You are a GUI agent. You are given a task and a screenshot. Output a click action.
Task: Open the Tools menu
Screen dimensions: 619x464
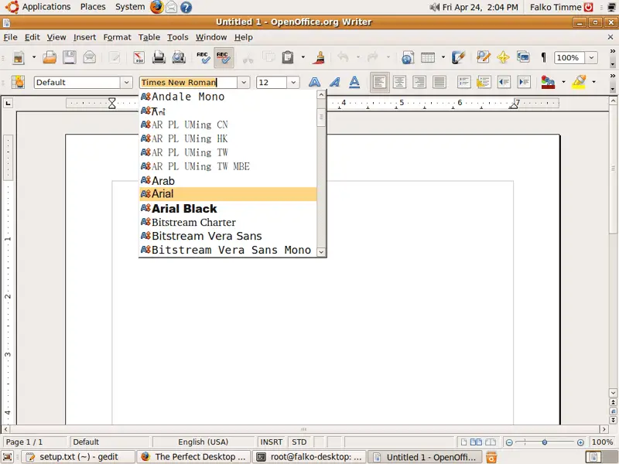point(178,37)
